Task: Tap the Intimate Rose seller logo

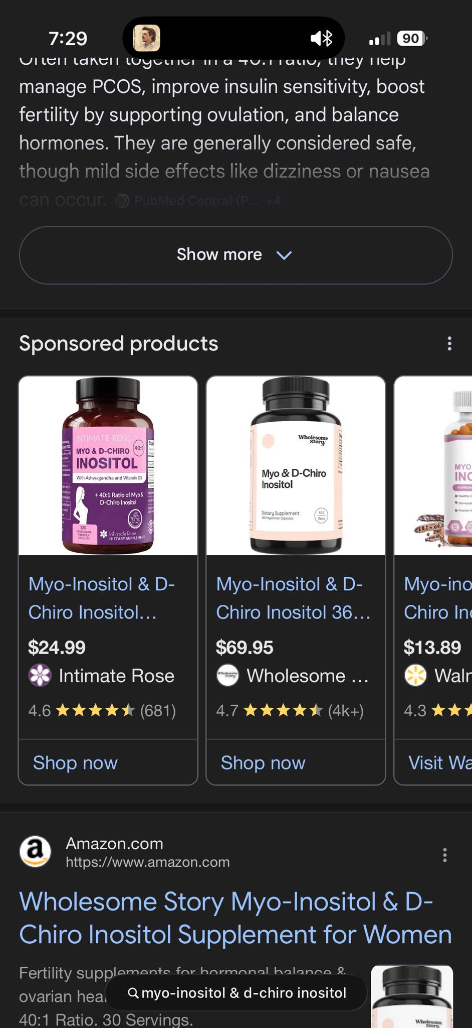Action: tap(40, 675)
